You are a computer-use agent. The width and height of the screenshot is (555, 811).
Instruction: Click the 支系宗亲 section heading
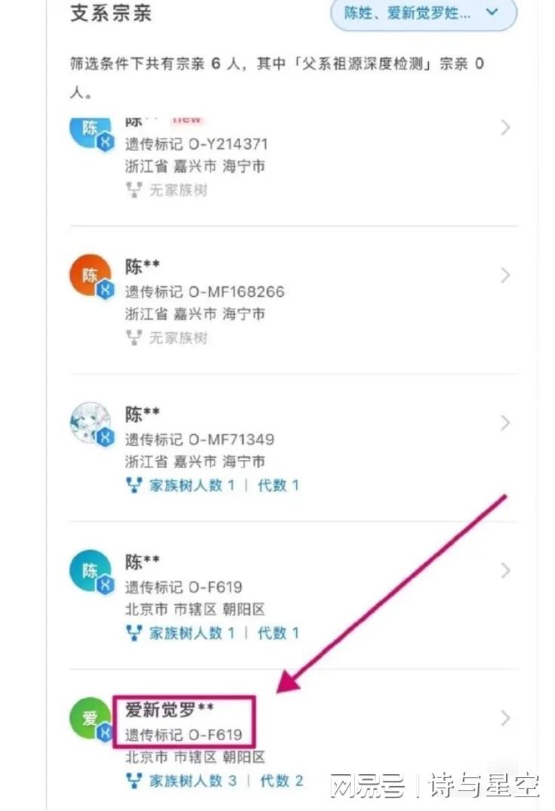[110, 13]
